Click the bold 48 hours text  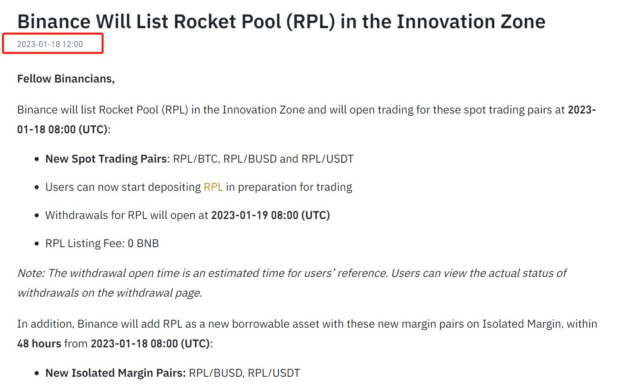(x=39, y=344)
